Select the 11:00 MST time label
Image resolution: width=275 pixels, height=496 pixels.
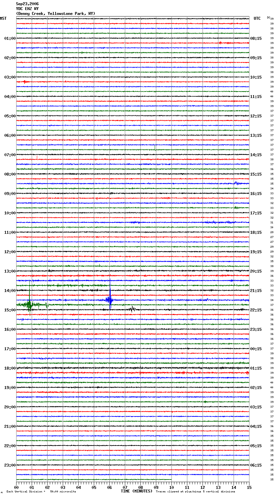[10, 232]
